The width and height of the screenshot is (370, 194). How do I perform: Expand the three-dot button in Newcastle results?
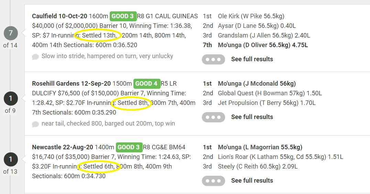click(x=213, y=181)
